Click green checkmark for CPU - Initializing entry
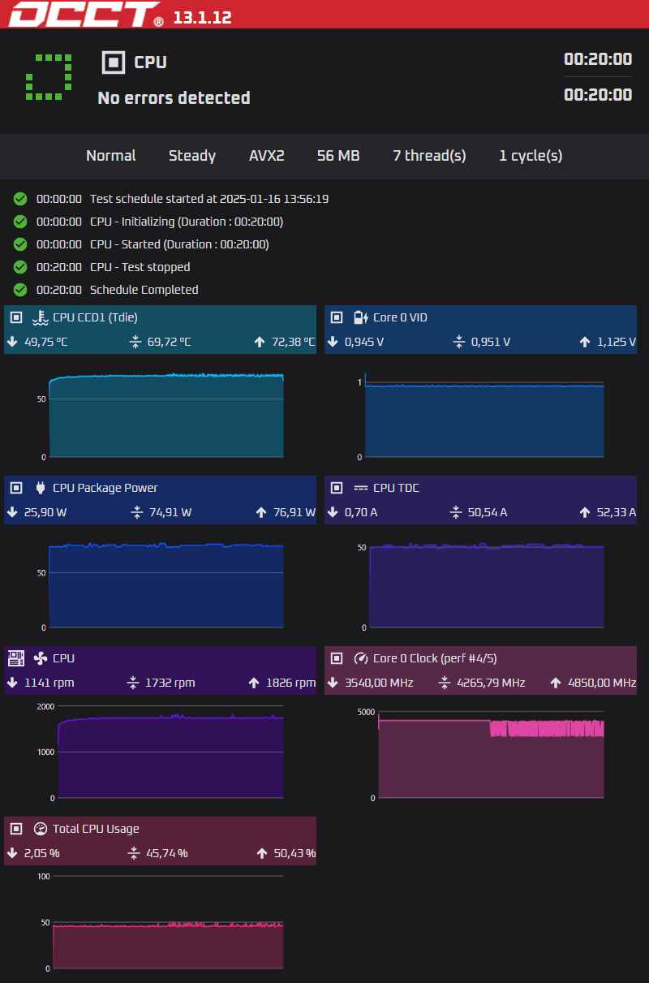Image resolution: width=649 pixels, height=983 pixels. (x=20, y=222)
